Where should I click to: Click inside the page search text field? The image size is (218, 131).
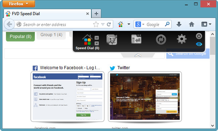[84, 53]
